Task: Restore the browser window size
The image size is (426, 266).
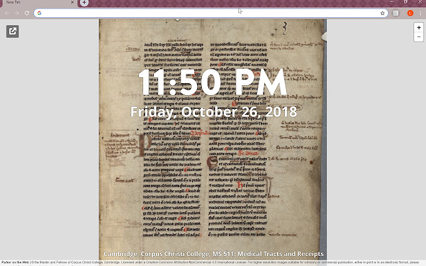Action: 405,1
